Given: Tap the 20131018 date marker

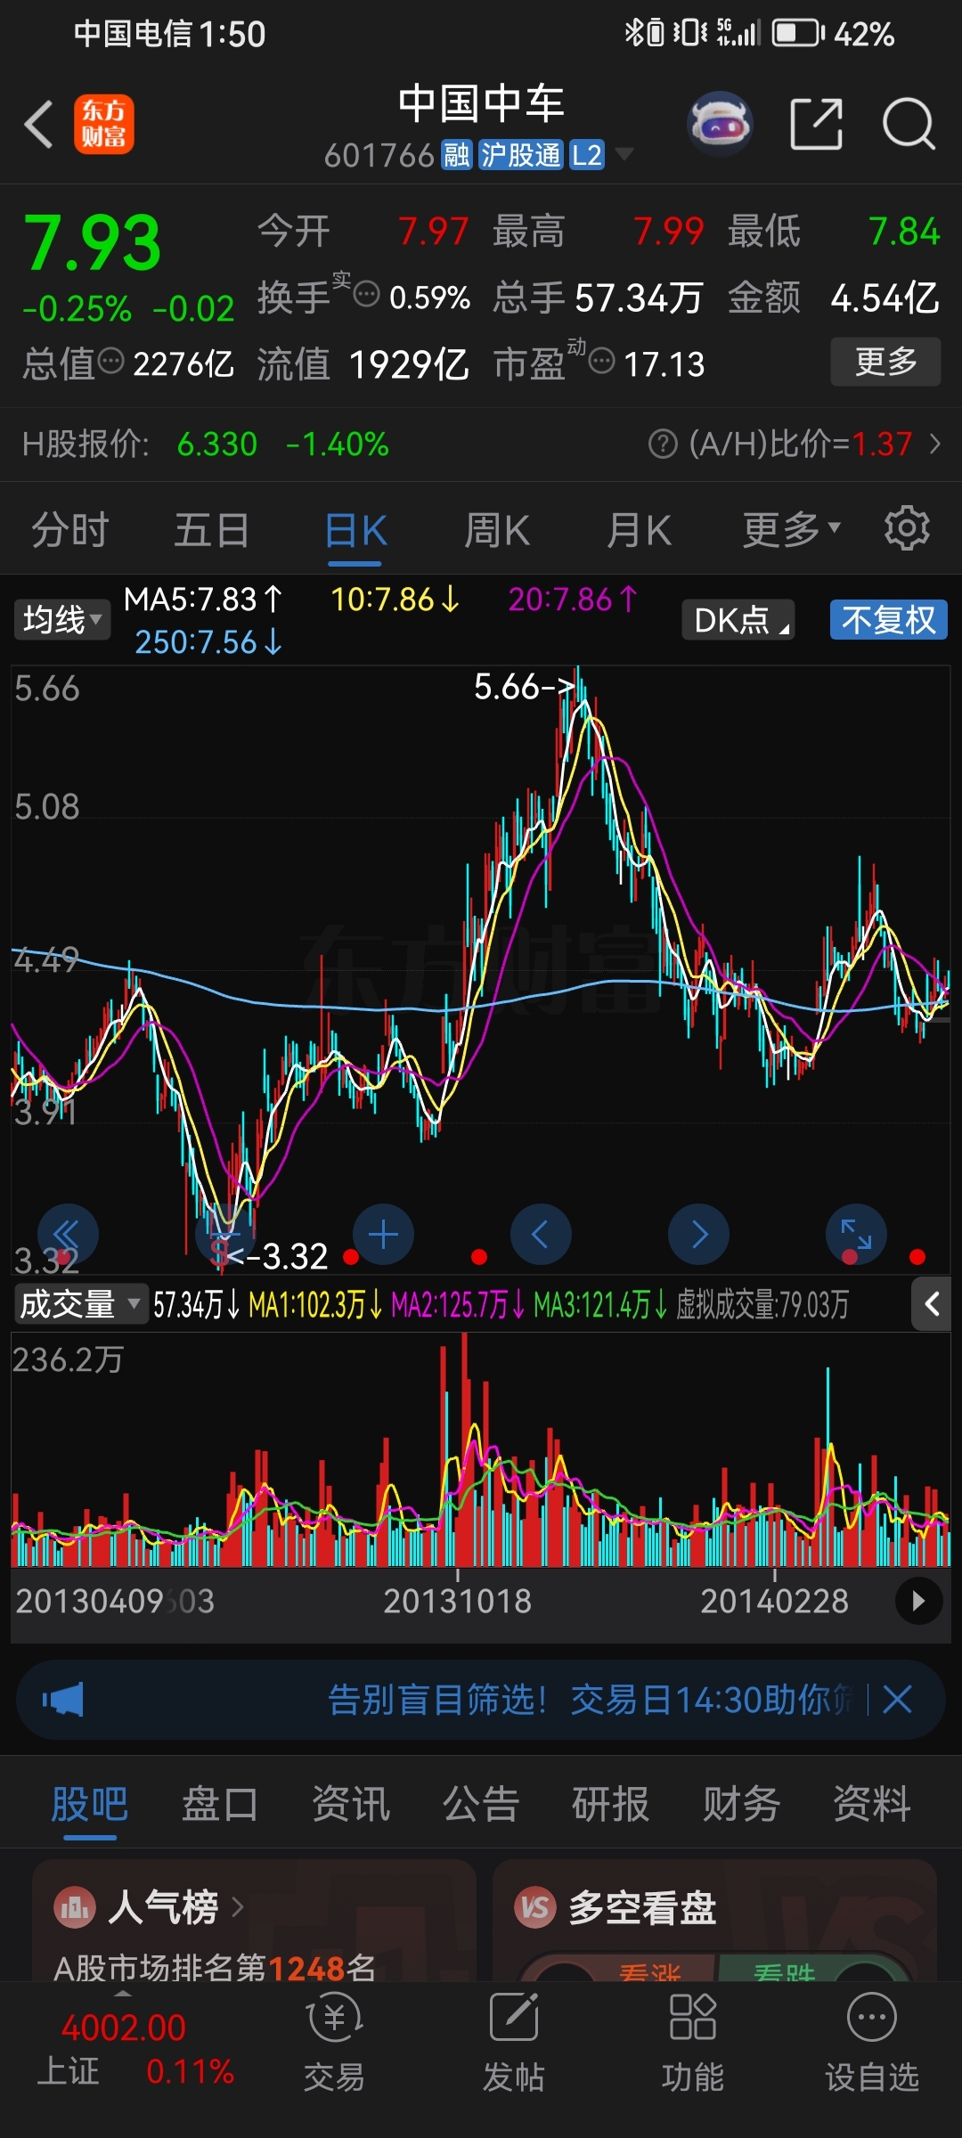Looking at the screenshot, I should coord(457,1601).
